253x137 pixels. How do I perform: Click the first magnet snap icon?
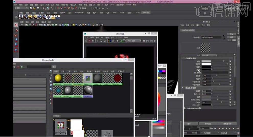(x=58, y=8)
